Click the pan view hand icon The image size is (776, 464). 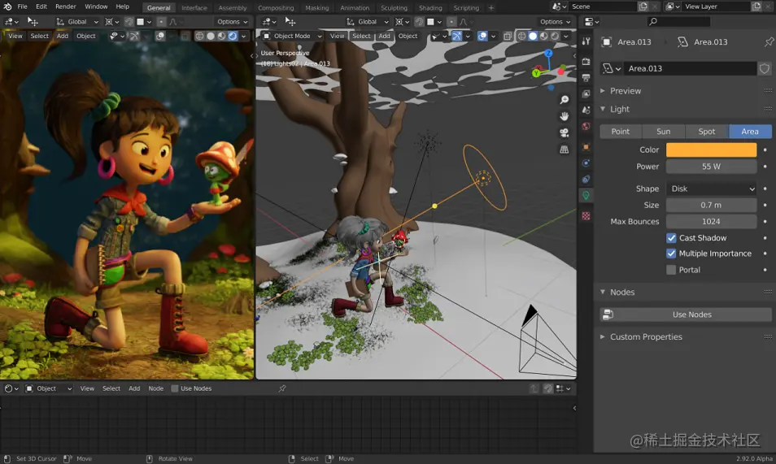(565, 116)
